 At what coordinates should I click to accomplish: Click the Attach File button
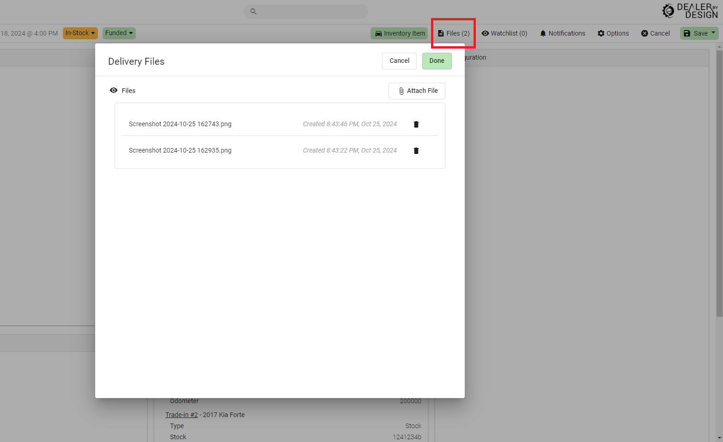(x=417, y=91)
